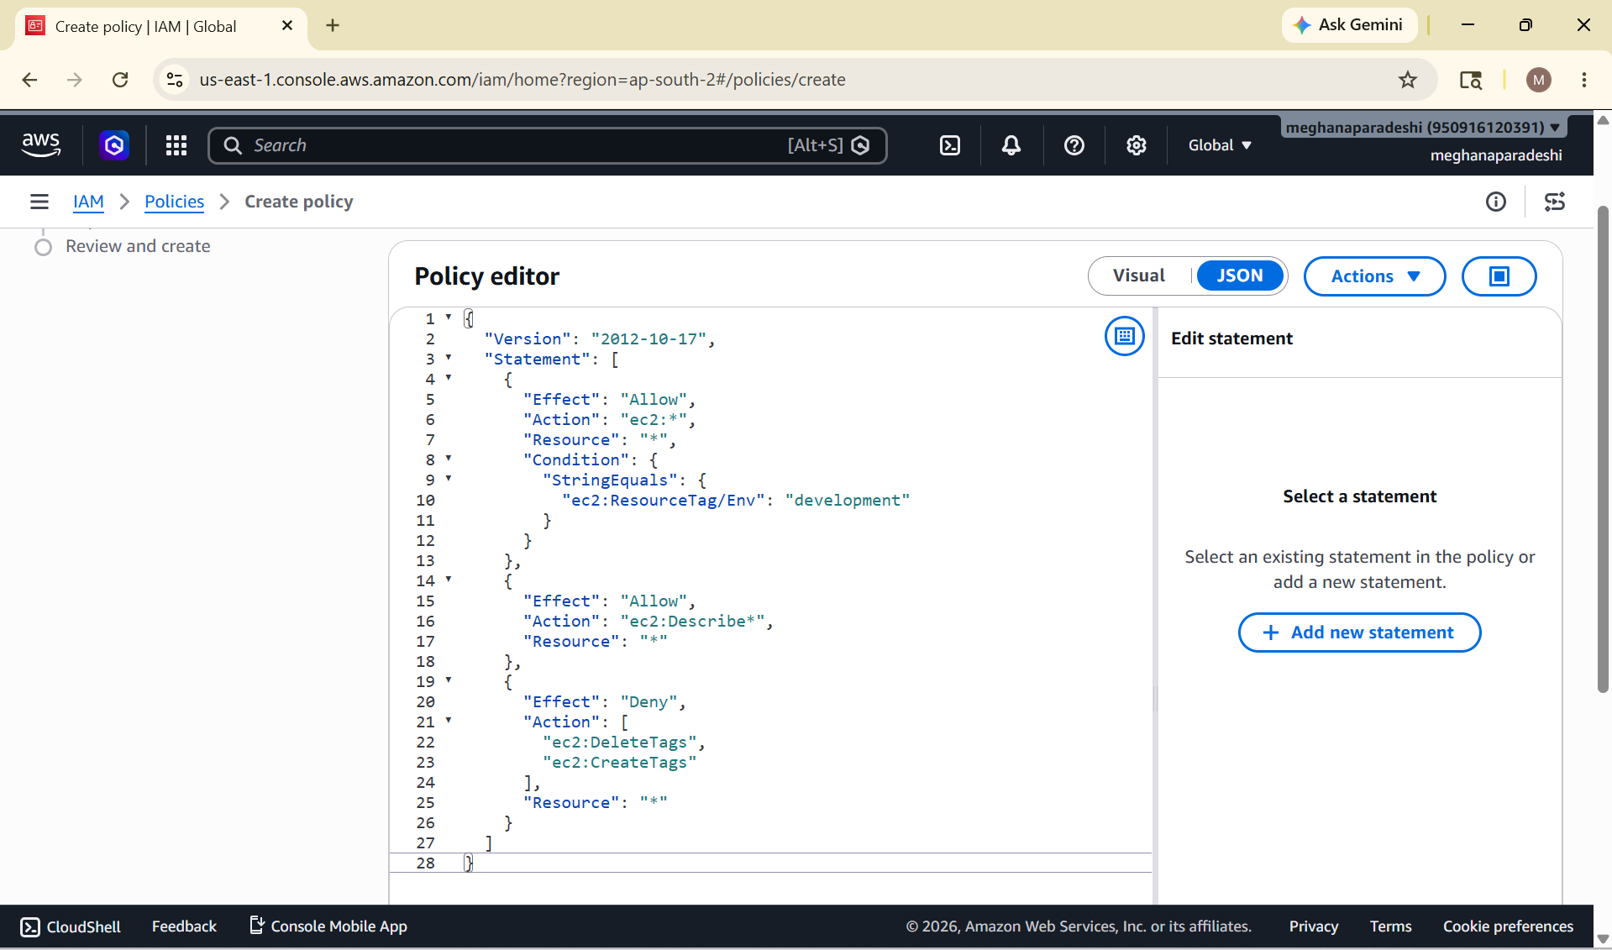
Task: Bookmark this page with the star icon
Action: coord(1408,80)
